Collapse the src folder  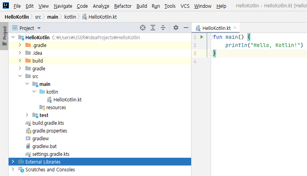[x=20, y=76]
